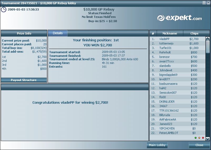Click the scrollbar up arrow in player list
This screenshot has height=150, width=211.
pyautogui.click(x=208, y=39)
